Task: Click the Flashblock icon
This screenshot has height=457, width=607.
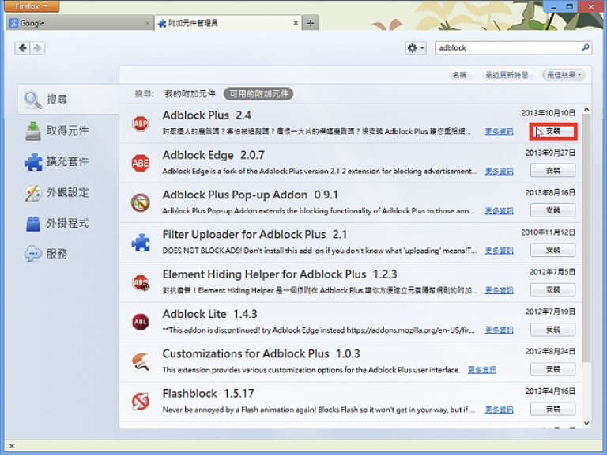Action: [140, 402]
